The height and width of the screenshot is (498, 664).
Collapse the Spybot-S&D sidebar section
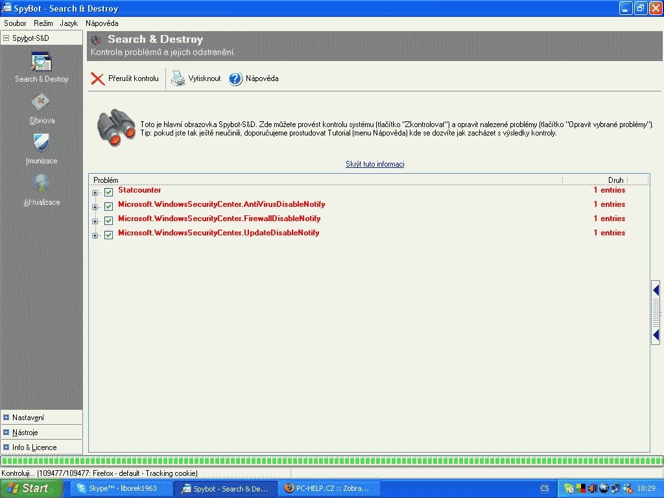[6, 38]
